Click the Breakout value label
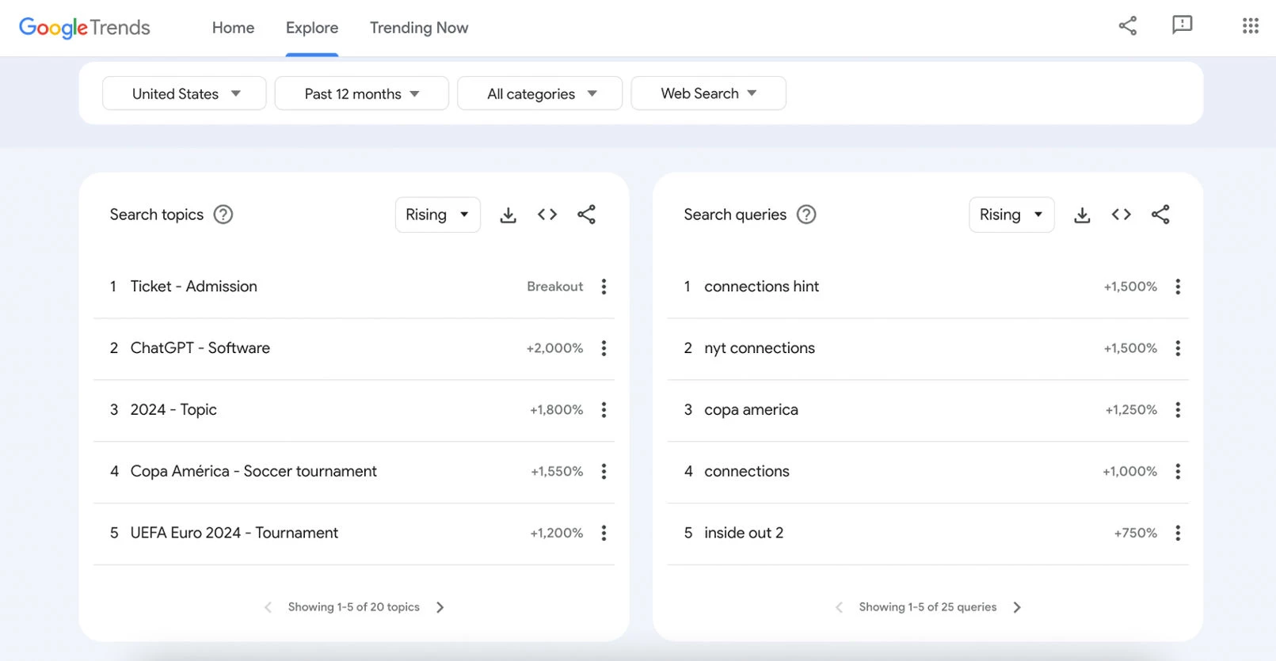This screenshot has height=661, width=1276. [x=555, y=287]
